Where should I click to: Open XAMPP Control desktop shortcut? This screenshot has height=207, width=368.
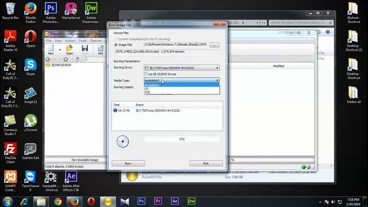tap(10, 181)
